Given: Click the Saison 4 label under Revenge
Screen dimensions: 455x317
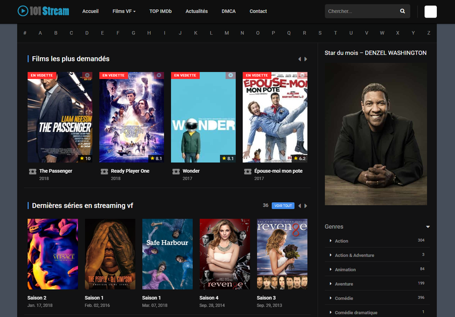Looking at the screenshot, I should pyautogui.click(x=209, y=298).
